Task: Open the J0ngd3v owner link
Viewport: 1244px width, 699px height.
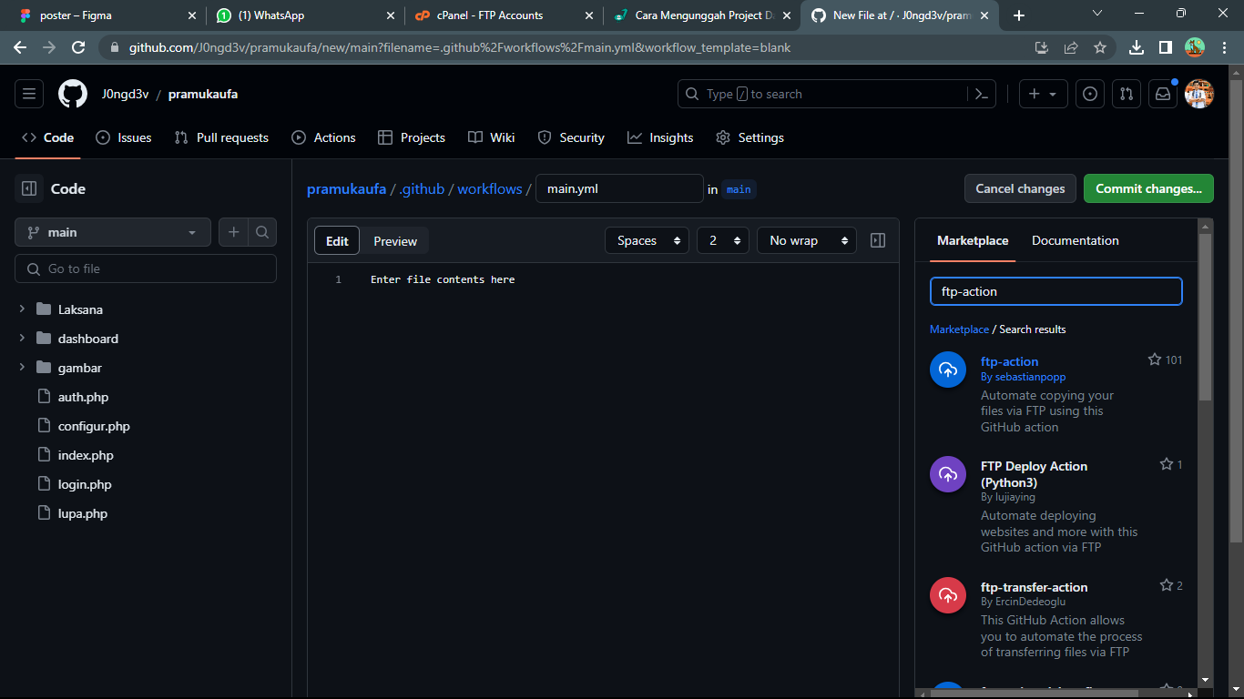Action: click(126, 94)
